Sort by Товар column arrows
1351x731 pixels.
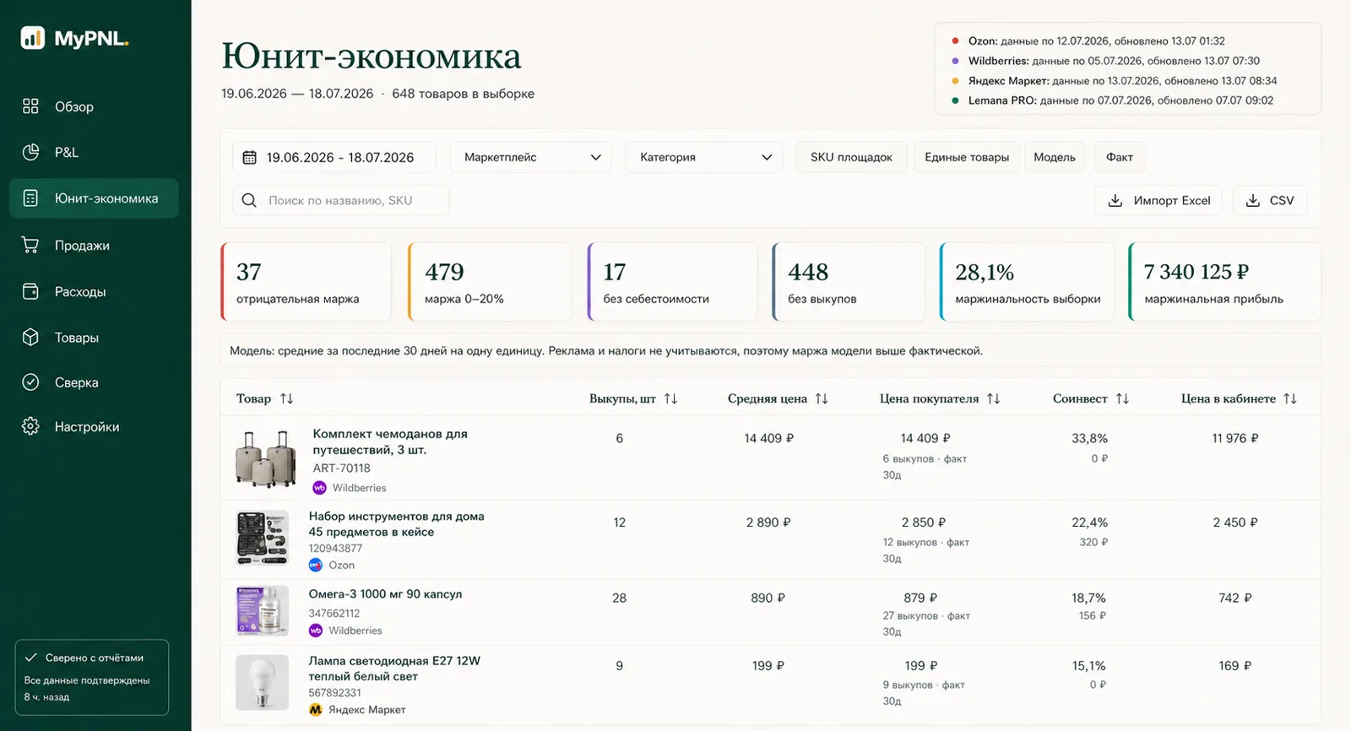[x=286, y=398]
